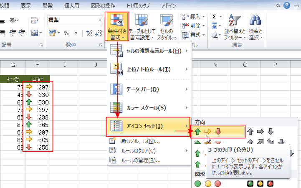
Task: Increase decimal places button
Action: coord(89,33)
